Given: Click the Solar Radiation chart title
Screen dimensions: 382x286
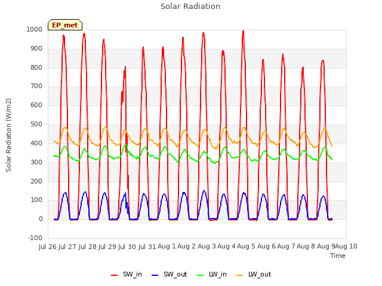Looking at the screenshot, I should coord(190,7).
